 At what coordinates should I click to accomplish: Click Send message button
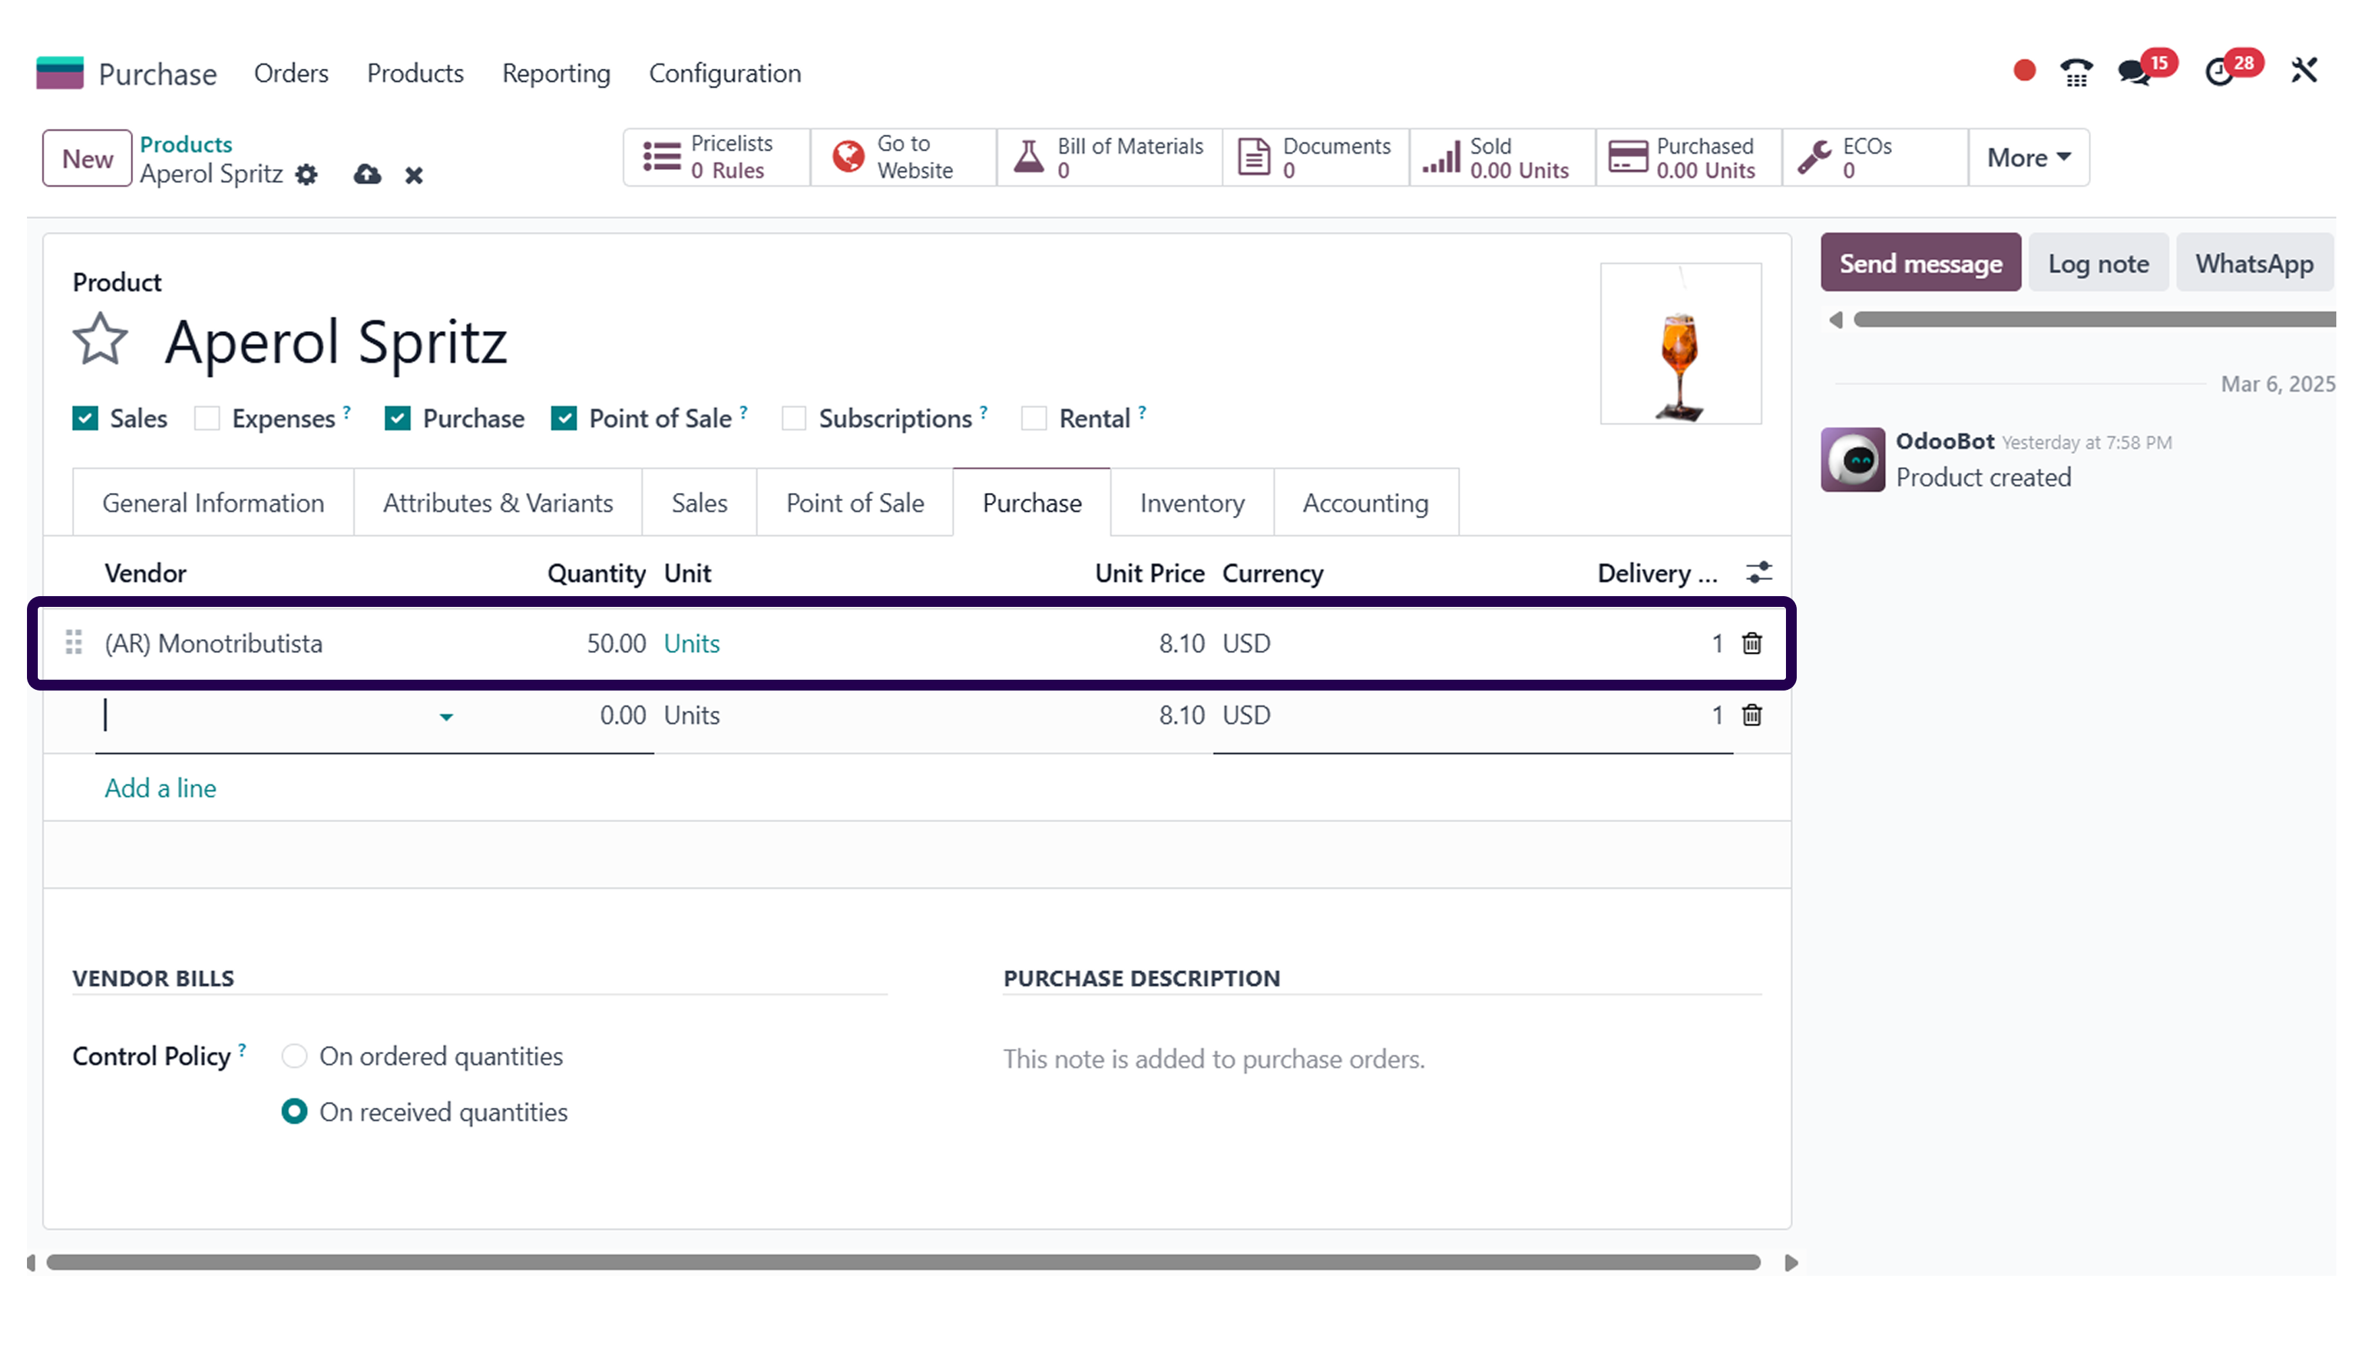click(1922, 264)
